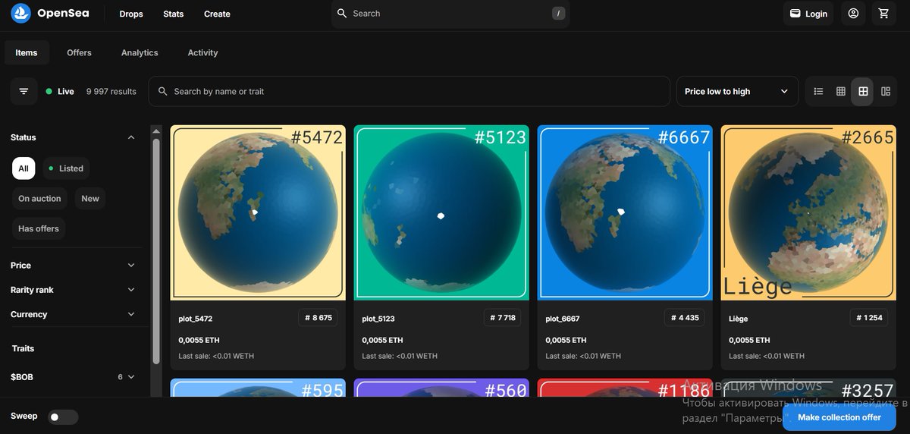Image resolution: width=910 pixels, height=434 pixels.
Task: Click Last sale text under plot_5123
Action: (400, 356)
